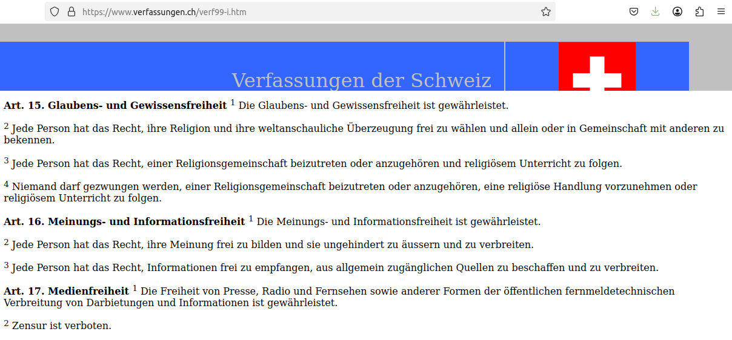Bookmark this page with the star icon
The height and width of the screenshot is (340, 732).
pos(545,11)
